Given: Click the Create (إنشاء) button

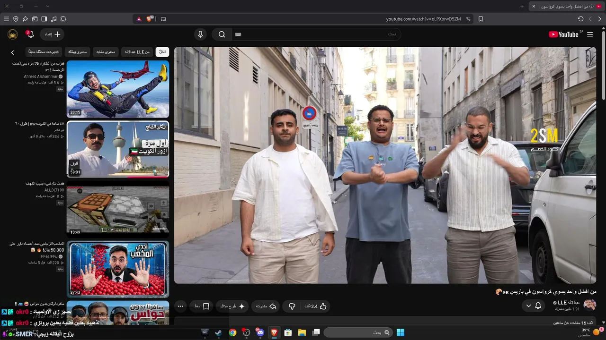Looking at the screenshot, I should coord(52,34).
